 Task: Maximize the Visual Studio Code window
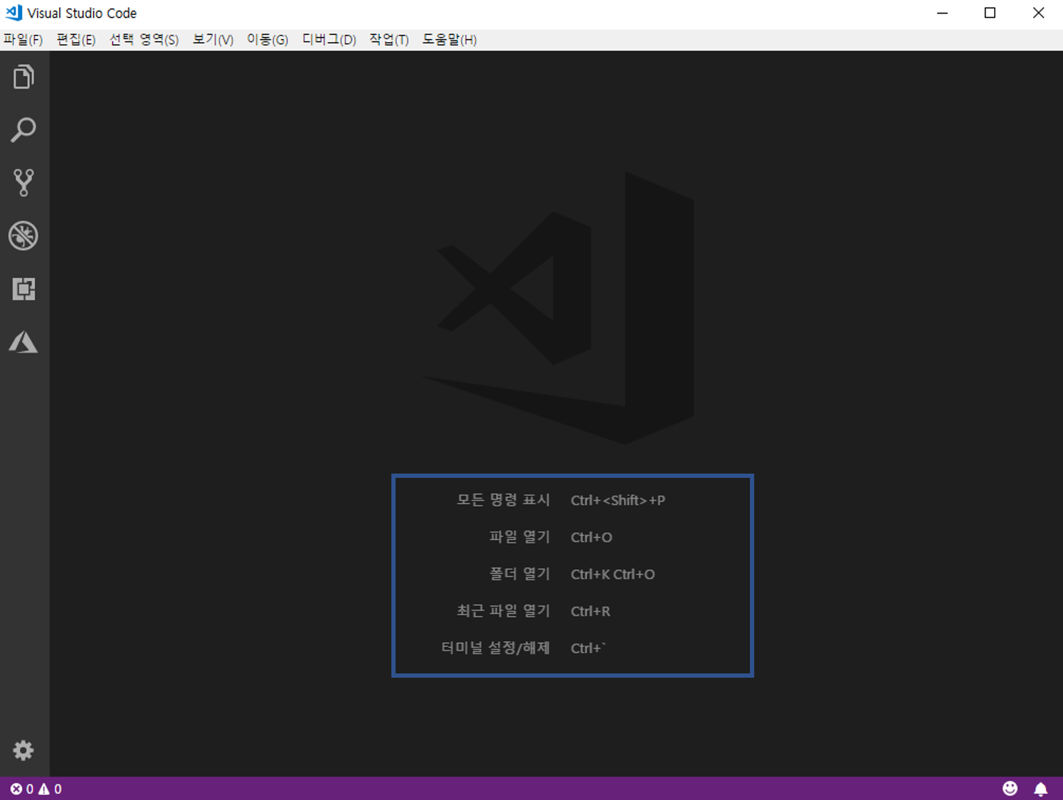click(990, 13)
